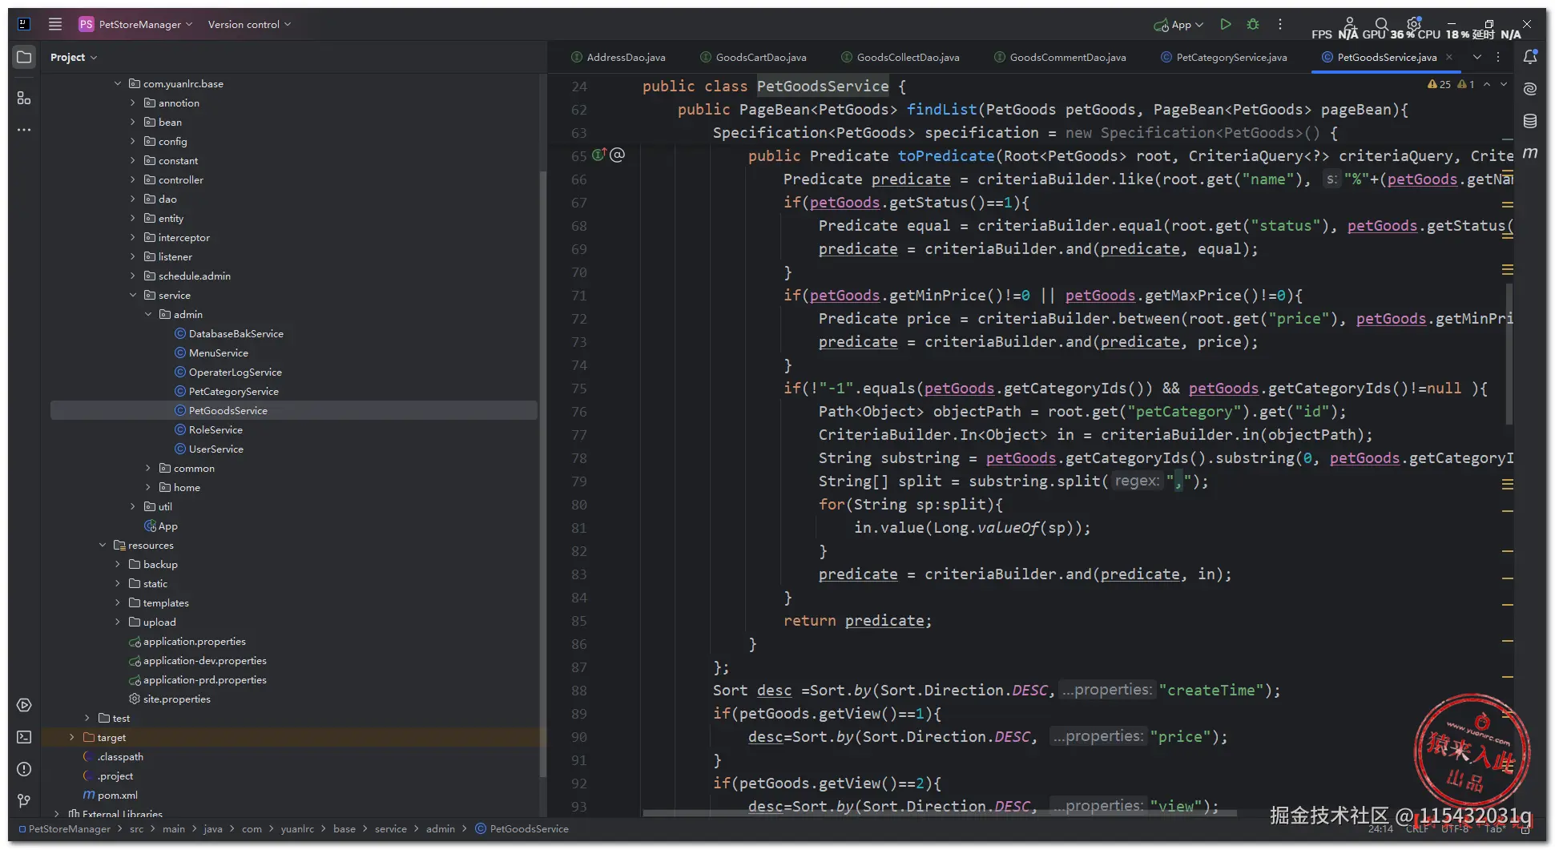The width and height of the screenshot is (1555, 850).
Task: Expand the common package
Action: (x=148, y=468)
